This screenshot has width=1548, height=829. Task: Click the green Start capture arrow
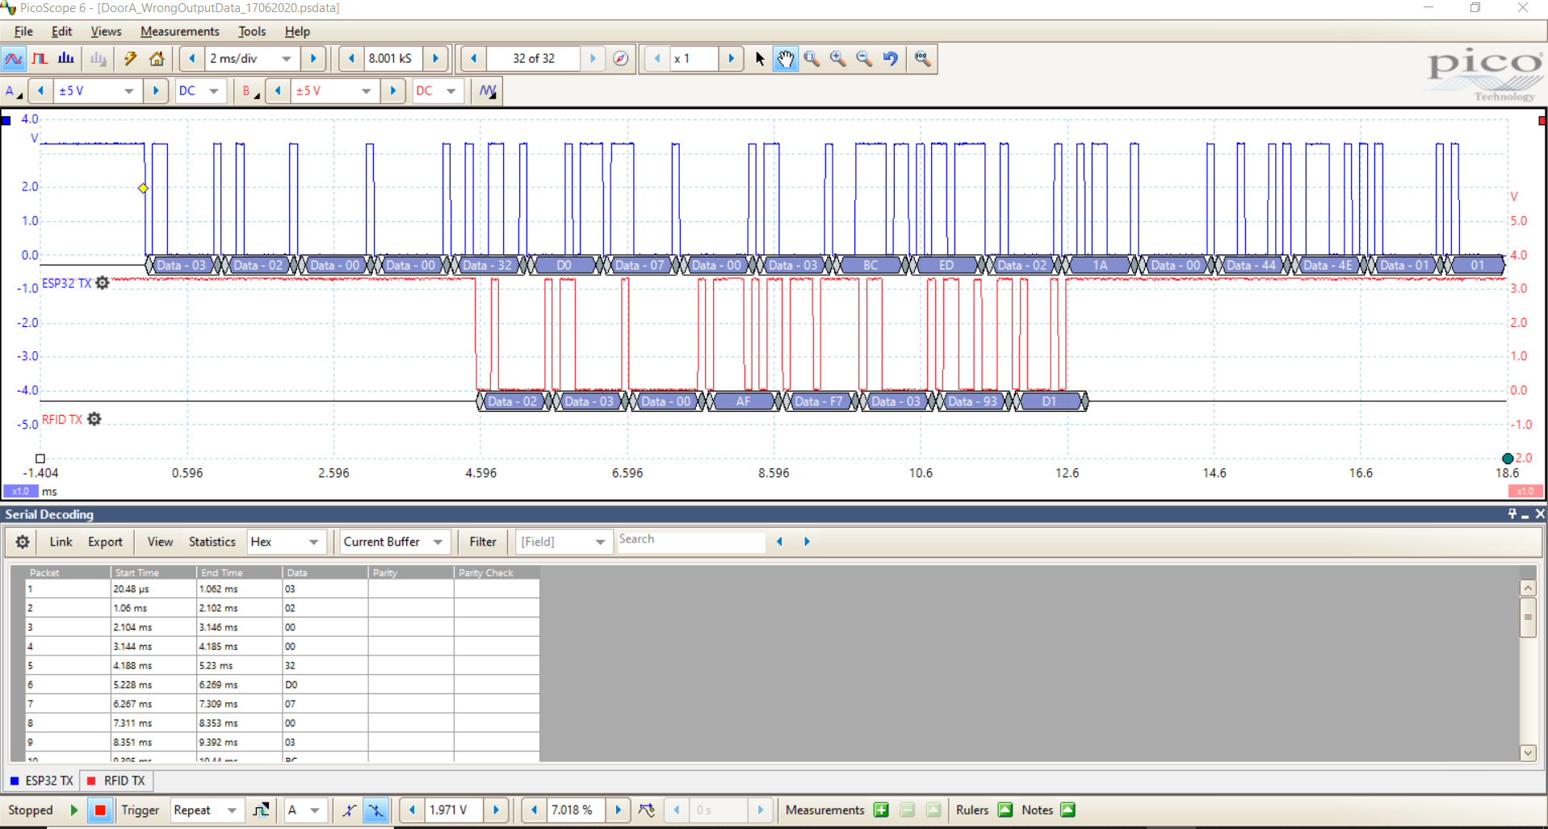point(74,810)
